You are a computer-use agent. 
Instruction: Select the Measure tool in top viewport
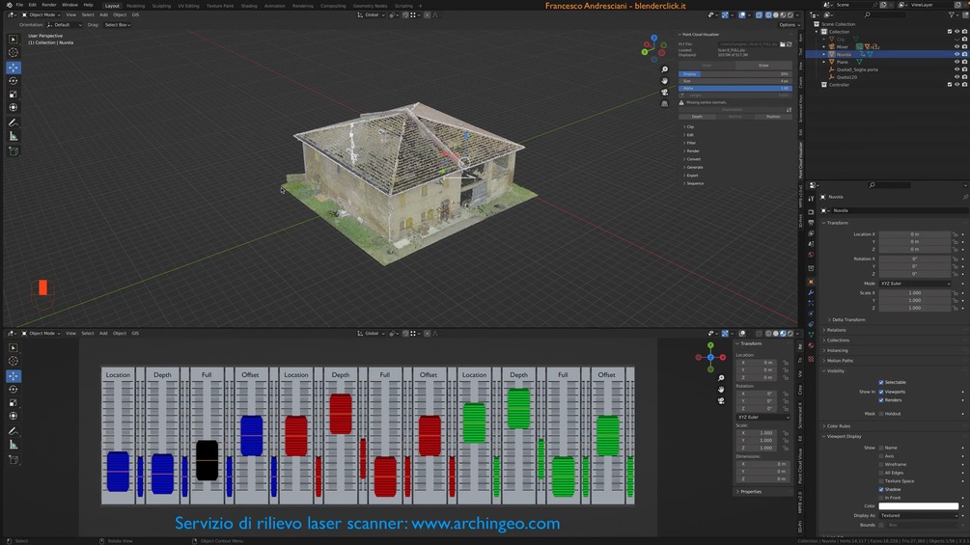point(13,137)
